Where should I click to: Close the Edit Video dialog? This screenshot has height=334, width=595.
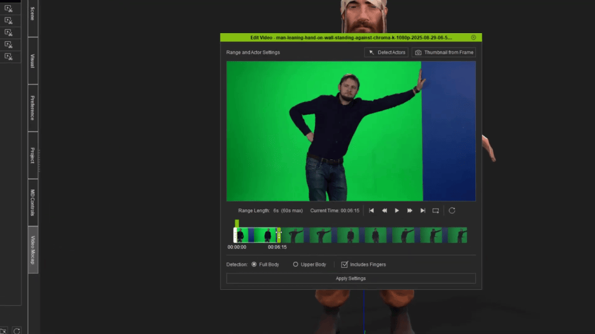(x=474, y=38)
